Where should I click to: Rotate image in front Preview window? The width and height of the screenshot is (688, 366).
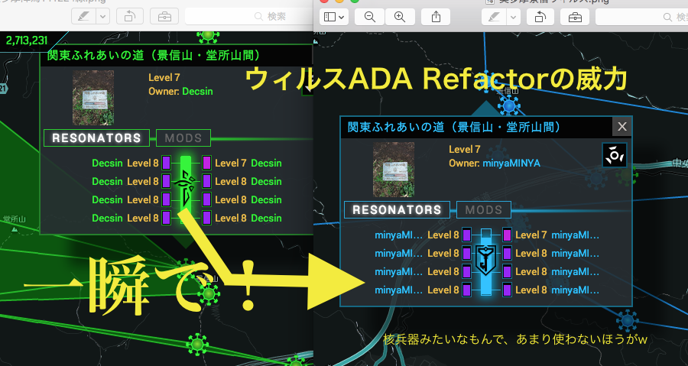(x=540, y=17)
